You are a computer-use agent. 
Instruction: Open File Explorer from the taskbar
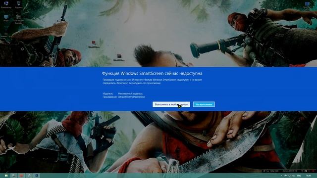pyautogui.click(x=6, y=176)
